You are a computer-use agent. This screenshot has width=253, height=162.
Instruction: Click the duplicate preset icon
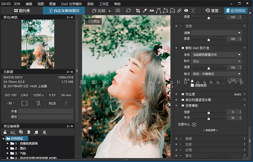click(x=21, y=132)
